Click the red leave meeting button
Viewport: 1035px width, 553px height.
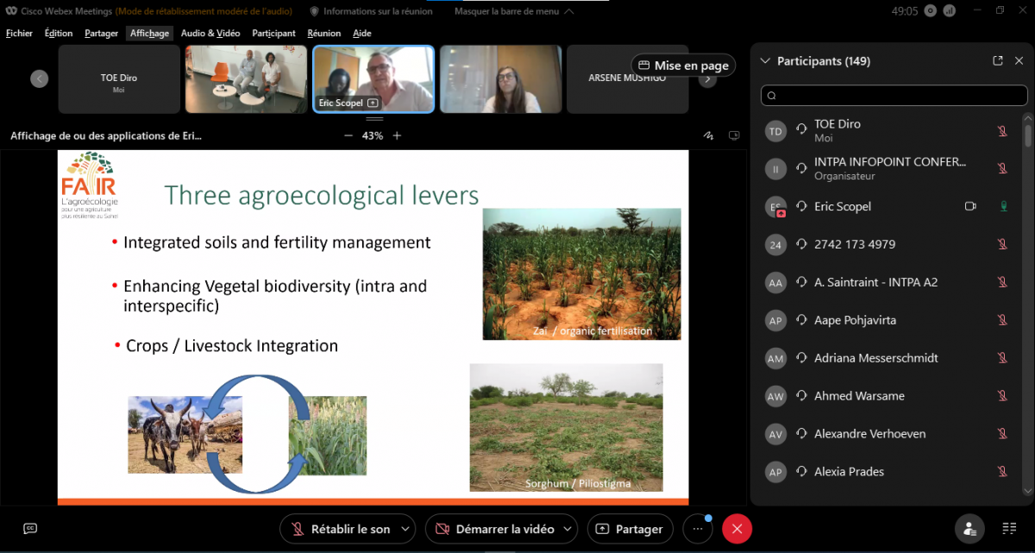pyautogui.click(x=737, y=529)
